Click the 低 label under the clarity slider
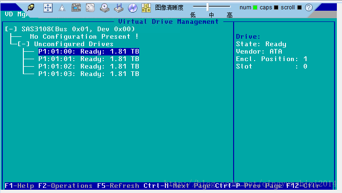 coord(193,15)
